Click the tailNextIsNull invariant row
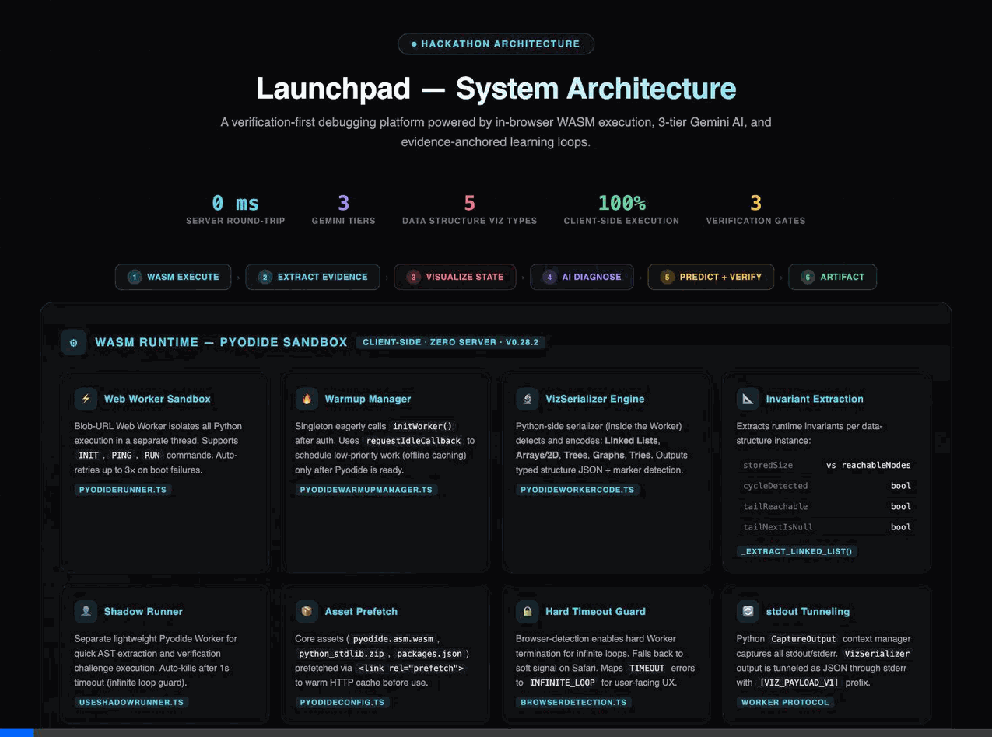This screenshot has width=992, height=737. pos(826,526)
